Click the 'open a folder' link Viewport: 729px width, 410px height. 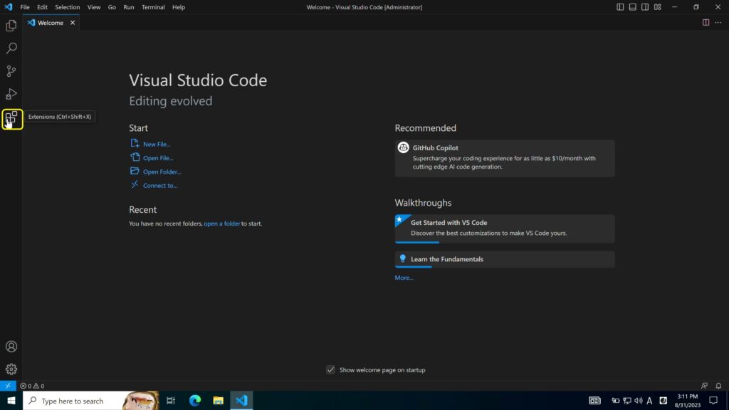[222, 224]
